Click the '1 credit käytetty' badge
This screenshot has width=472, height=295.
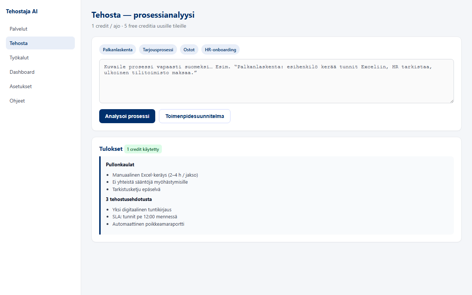[x=143, y=149]
